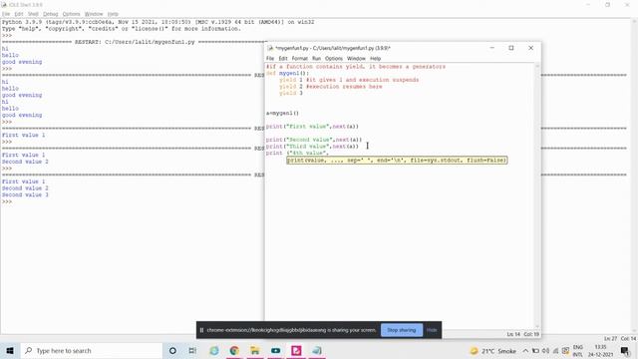Click the first comment line in editor
Viewport: 638px width, 359px height.
pyautogui.click(x=356, y=67)
